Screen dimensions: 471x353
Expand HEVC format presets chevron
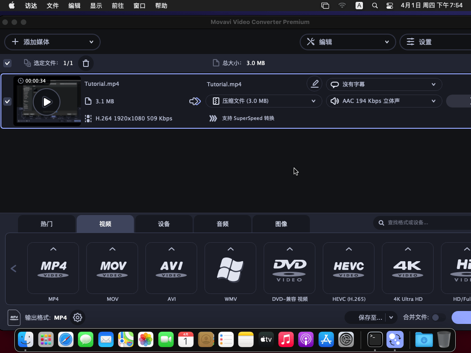(x=349, y=249)
